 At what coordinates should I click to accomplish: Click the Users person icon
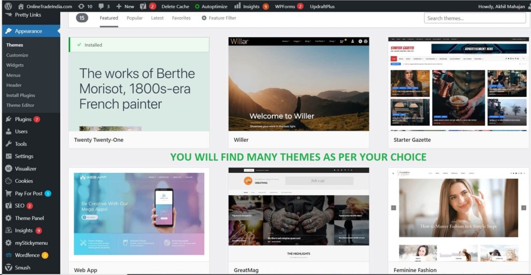click(8, 132)
